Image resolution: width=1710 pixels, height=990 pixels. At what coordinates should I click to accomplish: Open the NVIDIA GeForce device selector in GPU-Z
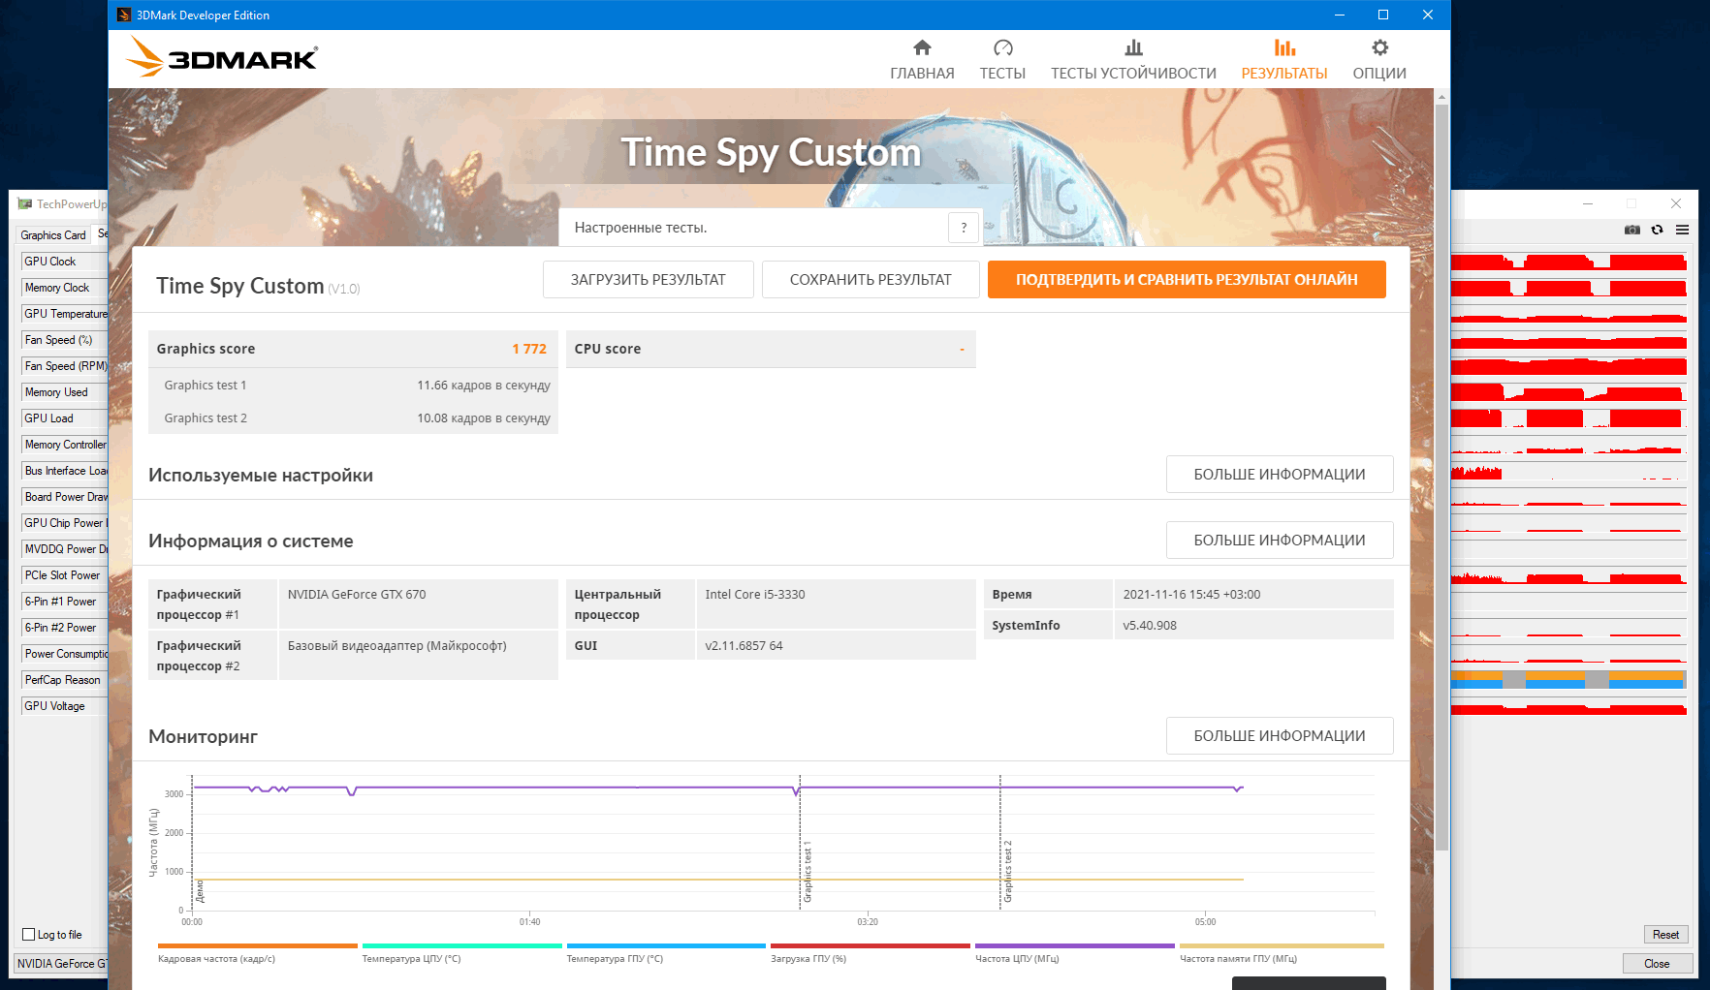[61, 964]
